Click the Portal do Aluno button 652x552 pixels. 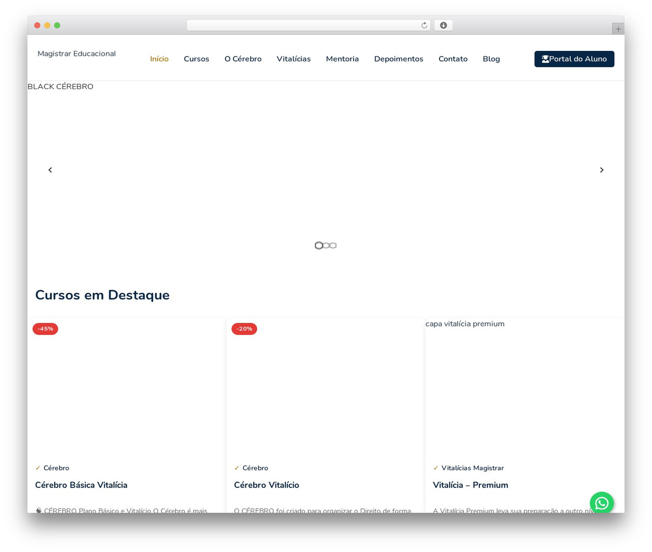click(574, 59)
